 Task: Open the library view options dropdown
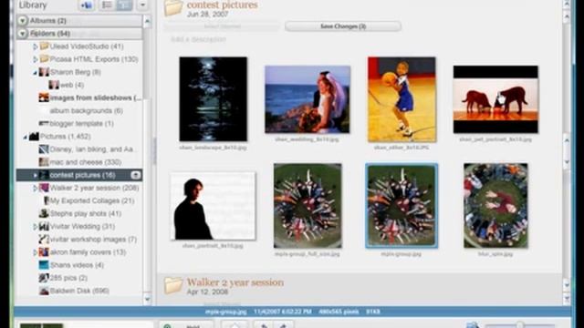pyautogui.click(x=142, y=5)
